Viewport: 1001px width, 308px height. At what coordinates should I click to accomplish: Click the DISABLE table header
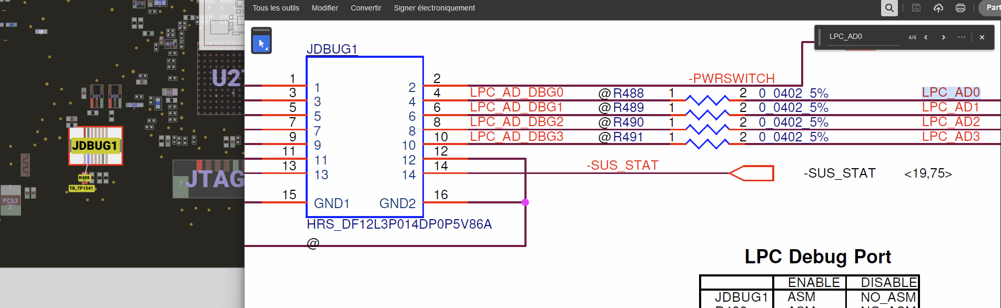(x=889, y=283)
